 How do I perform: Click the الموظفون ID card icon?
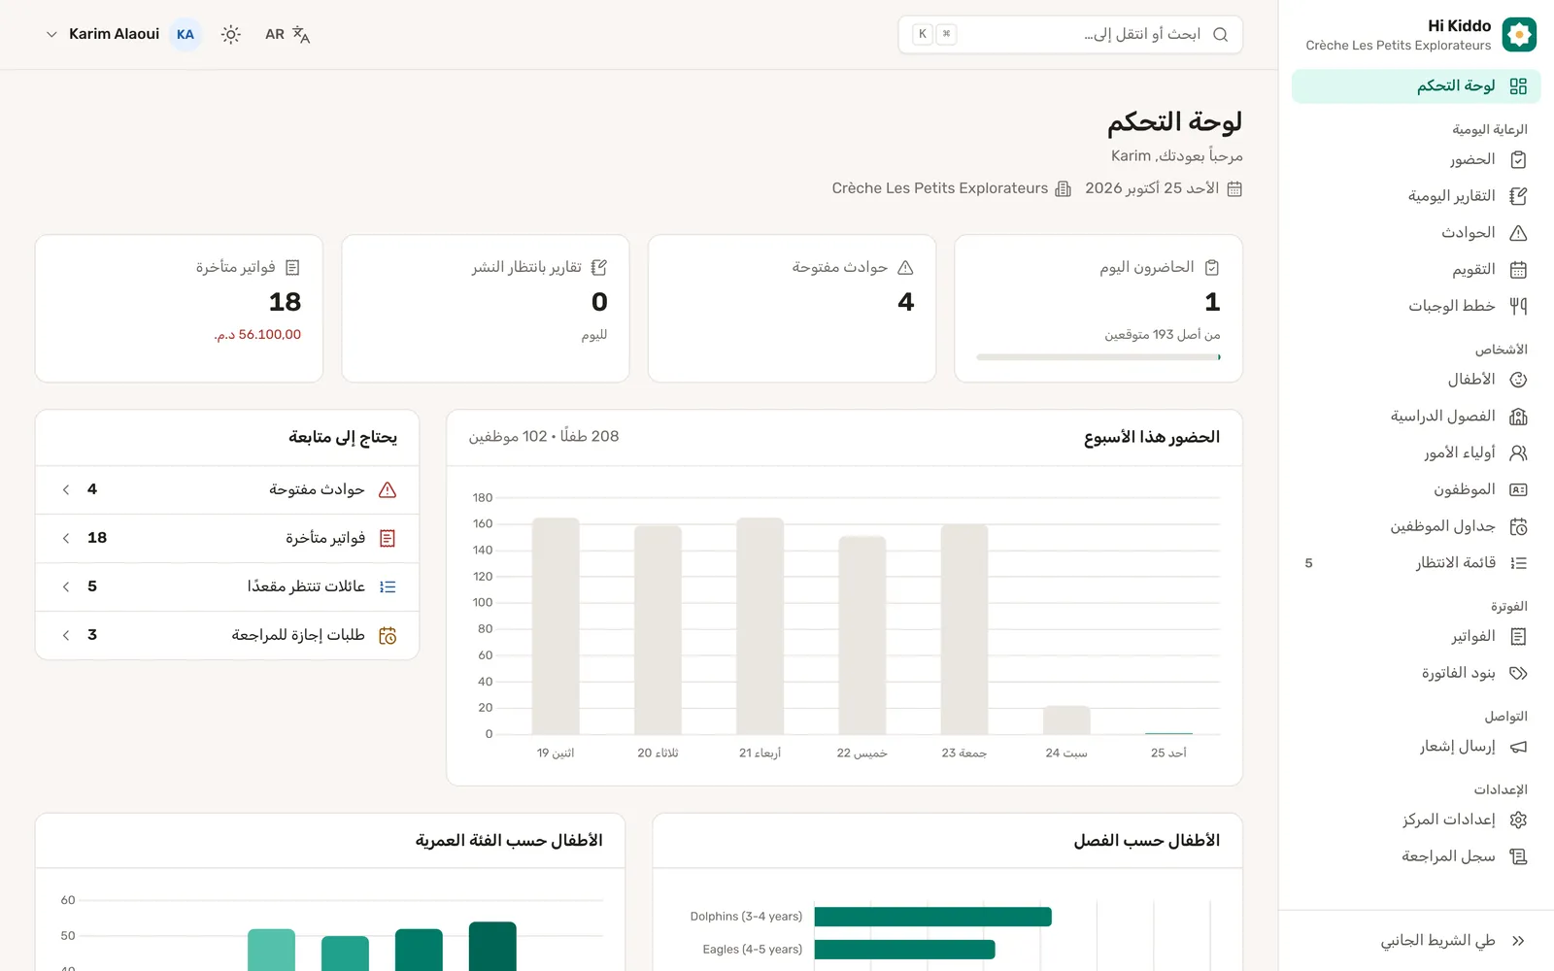point(1519,490)
